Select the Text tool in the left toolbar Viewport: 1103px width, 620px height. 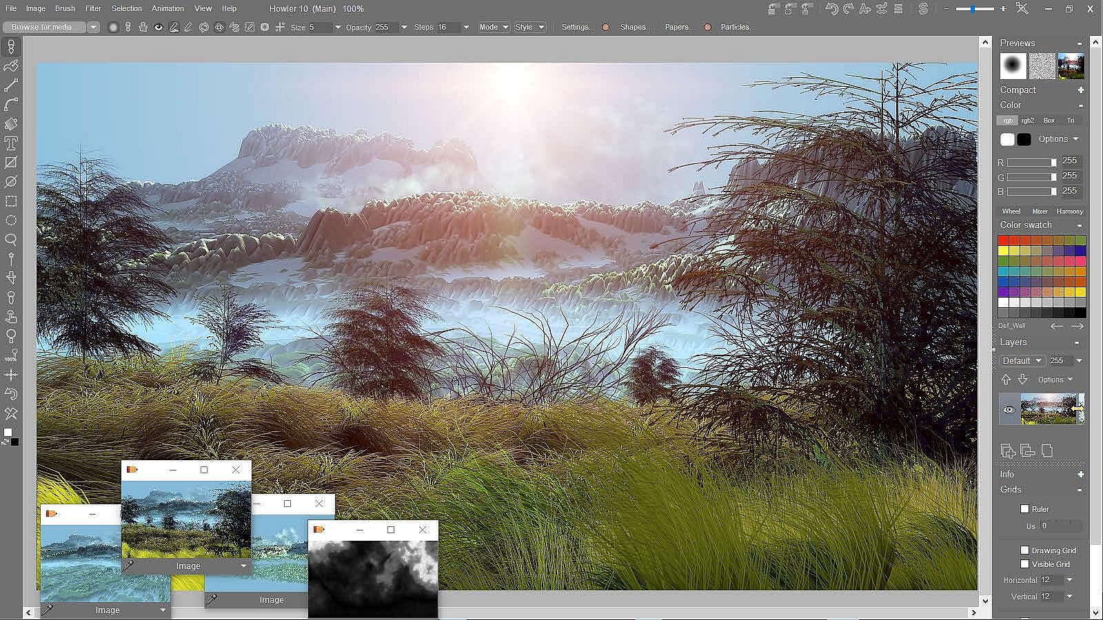click(11, 143)
